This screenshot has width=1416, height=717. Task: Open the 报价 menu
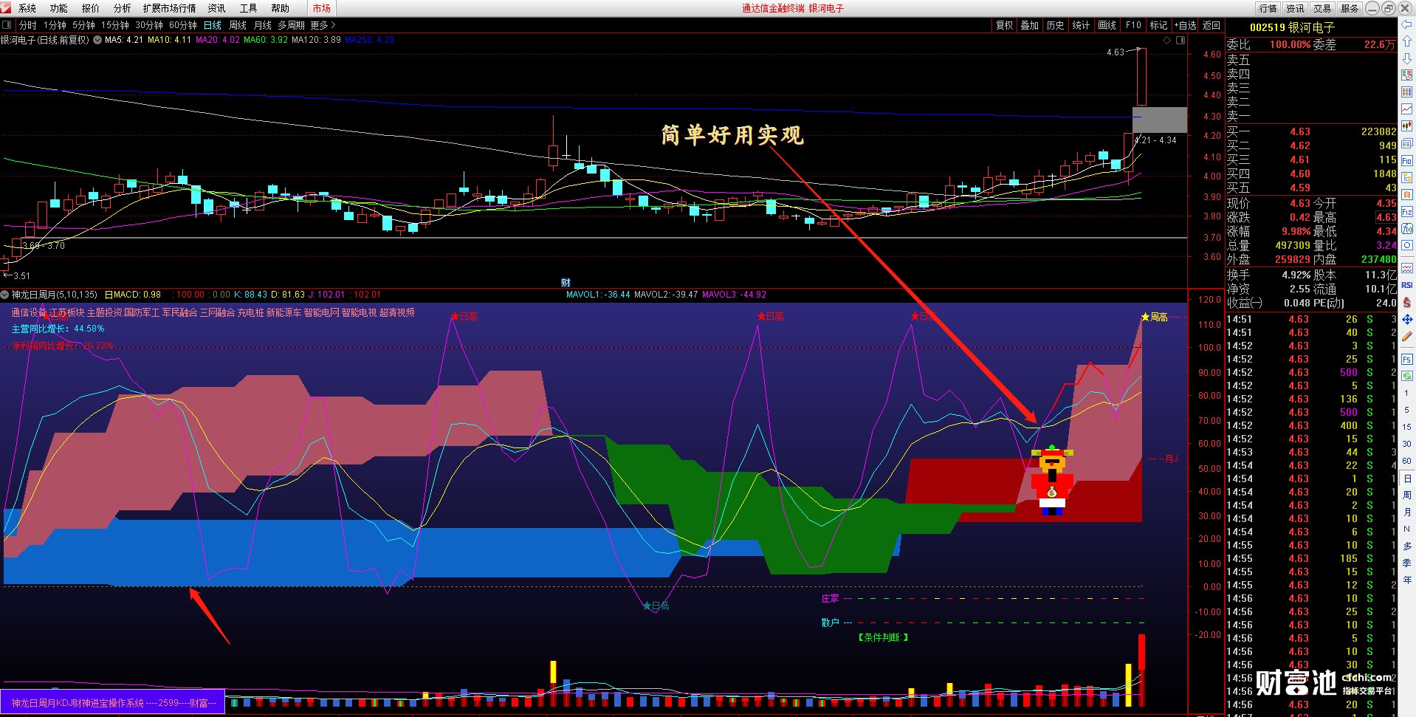[90, 8]
